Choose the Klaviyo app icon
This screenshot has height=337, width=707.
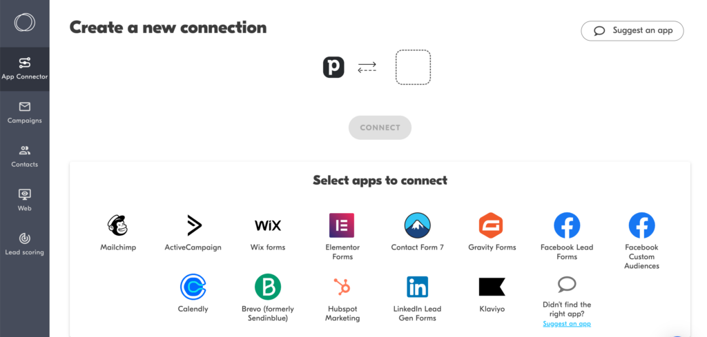pyautogui.click(x=492, y=286)
